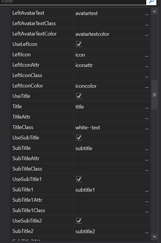Open the ellipsis editor for LeftAvatarText
Viewport: 161px width, 243px height.
click(x=147, y=13)
